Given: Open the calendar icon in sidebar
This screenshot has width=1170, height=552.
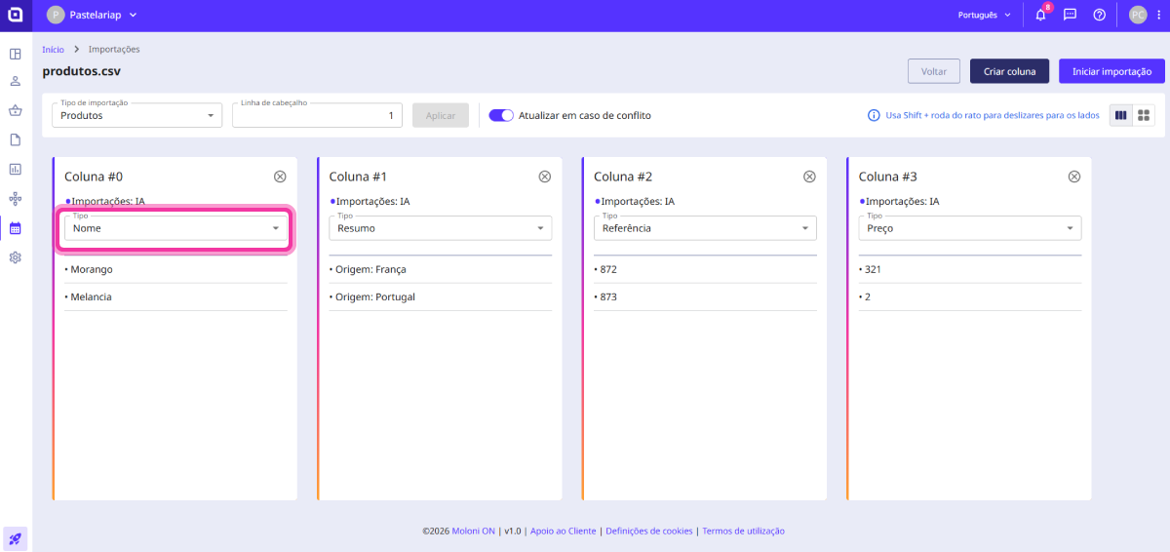Looking at the screenshot, I should point(16,228).
